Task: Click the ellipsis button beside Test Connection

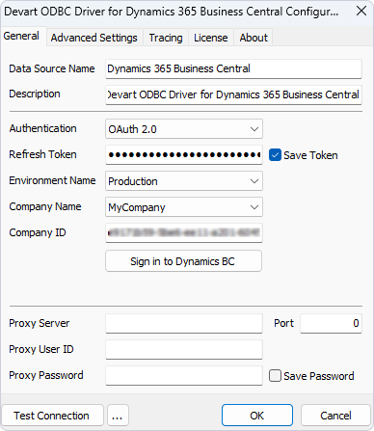Action: 118,416
